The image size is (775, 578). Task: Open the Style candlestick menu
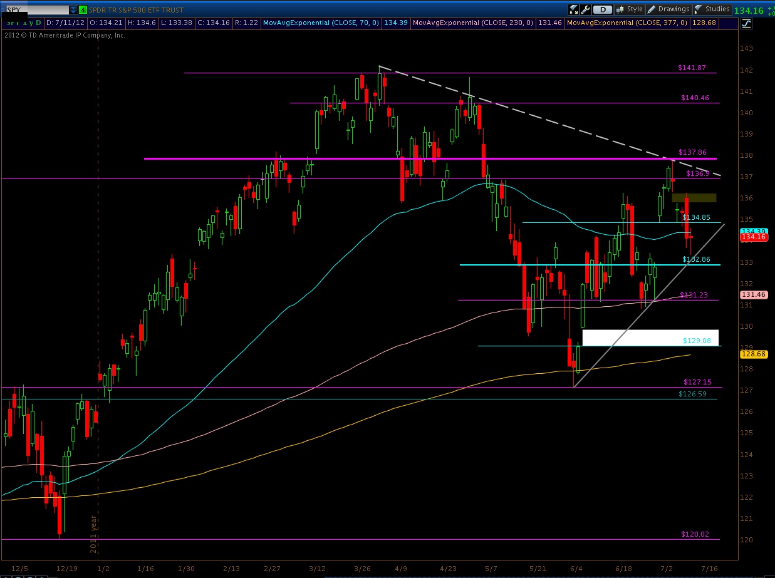coord(630,9)
